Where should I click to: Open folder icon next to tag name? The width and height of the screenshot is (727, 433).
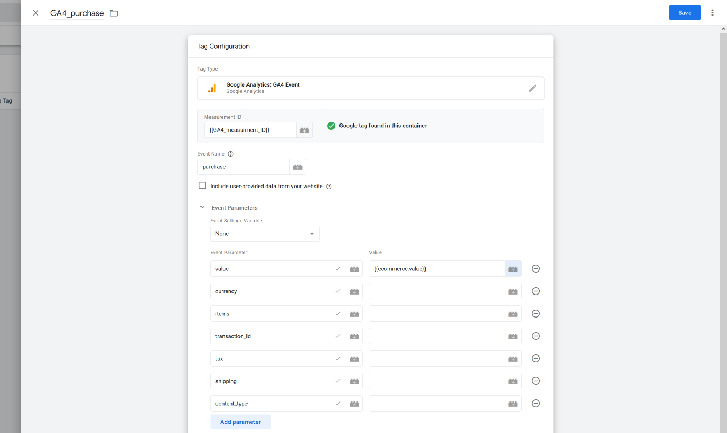coord(113,13)
